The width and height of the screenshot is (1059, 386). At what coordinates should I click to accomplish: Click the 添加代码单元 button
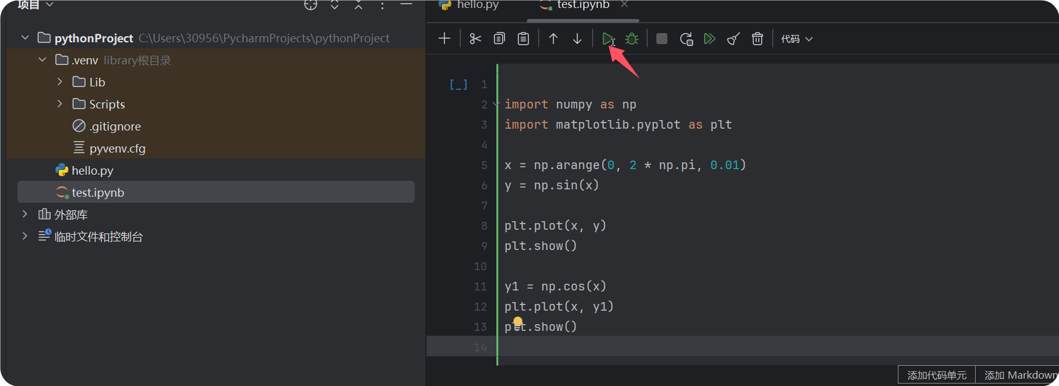pyautogui.click(x=936, y=375)
